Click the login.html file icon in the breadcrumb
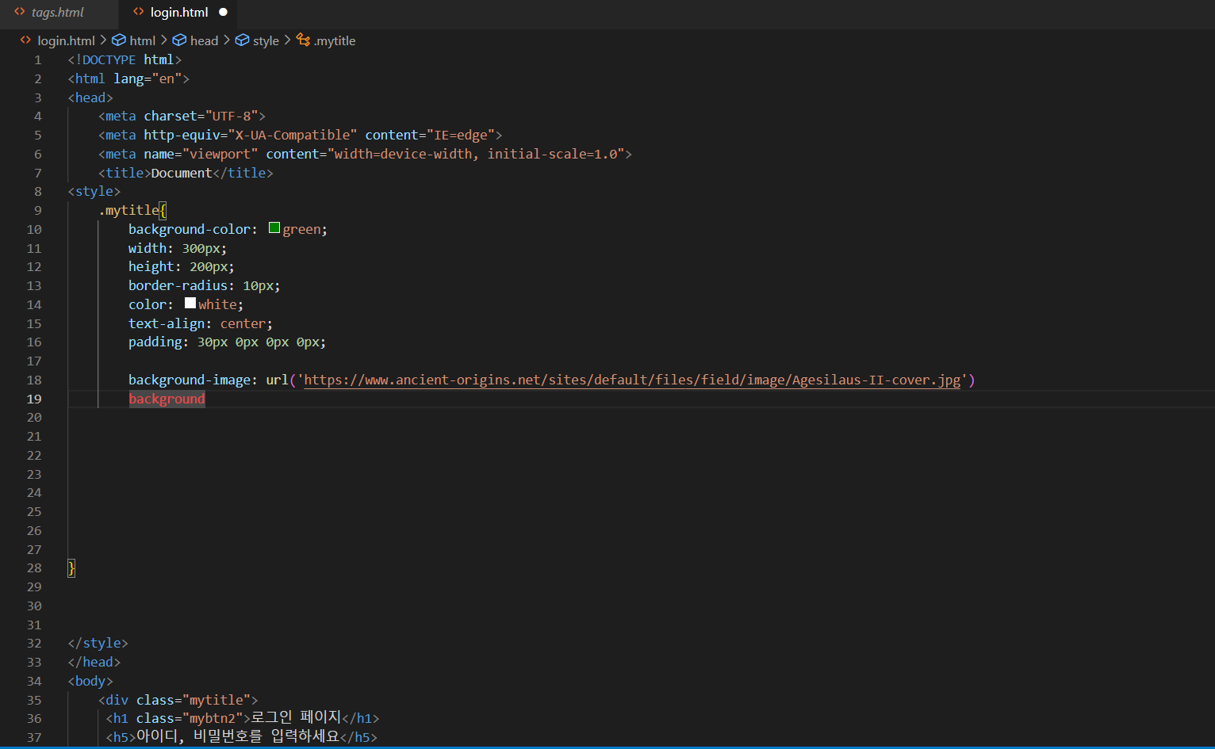Image resolution: width=1215 pixels, height=749 pixels. pos(25,40)
